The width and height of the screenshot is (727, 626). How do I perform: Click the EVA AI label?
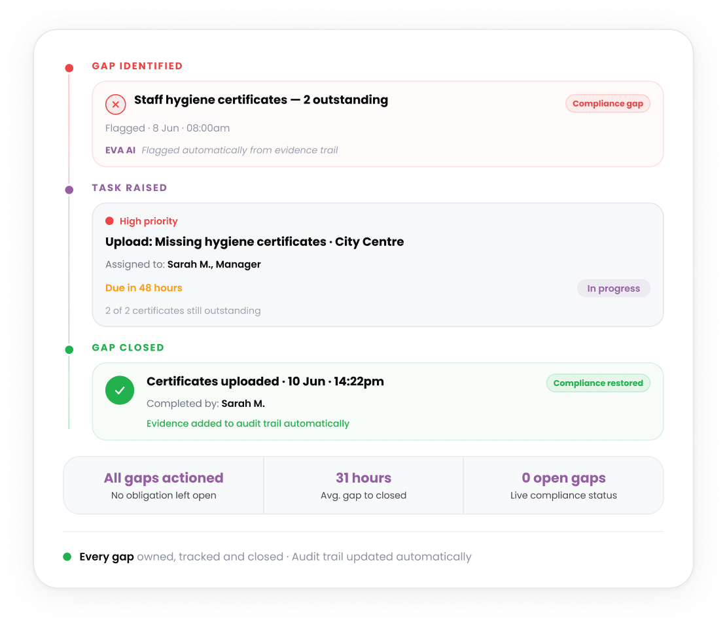point(120,150)
